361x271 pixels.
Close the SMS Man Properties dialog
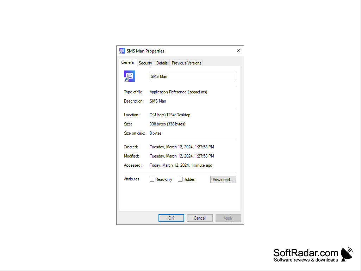tap(238, 51)
